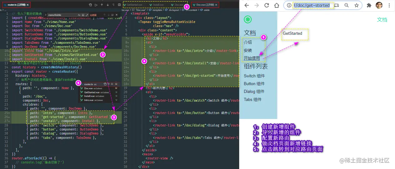Click the browser home icon
This screenshot has width=395, height=169.
[x=277, y=5]
